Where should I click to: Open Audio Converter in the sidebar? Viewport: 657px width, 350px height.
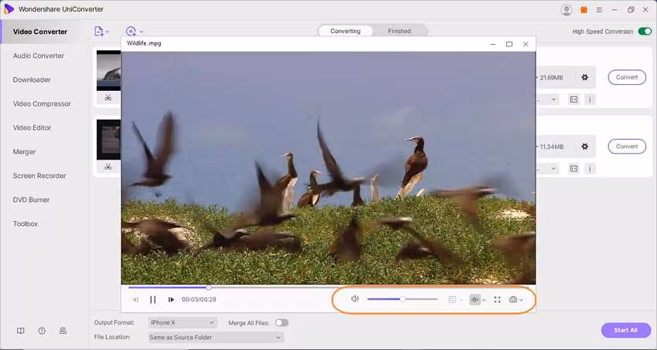(39, 56)
